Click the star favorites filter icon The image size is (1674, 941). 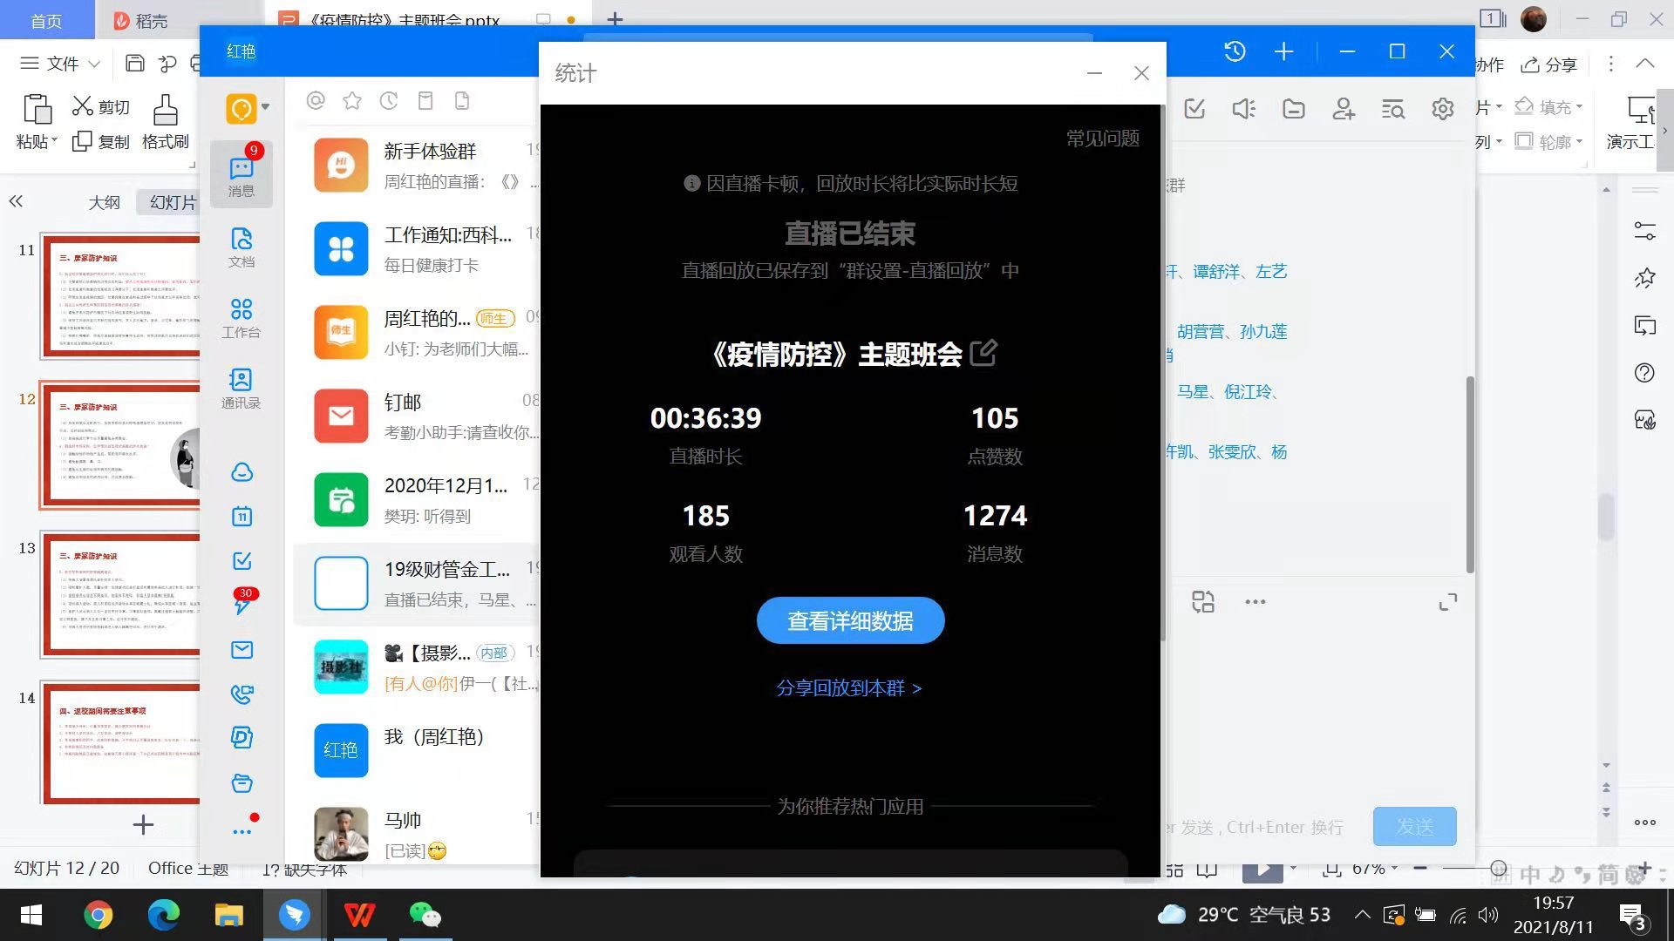352,101
